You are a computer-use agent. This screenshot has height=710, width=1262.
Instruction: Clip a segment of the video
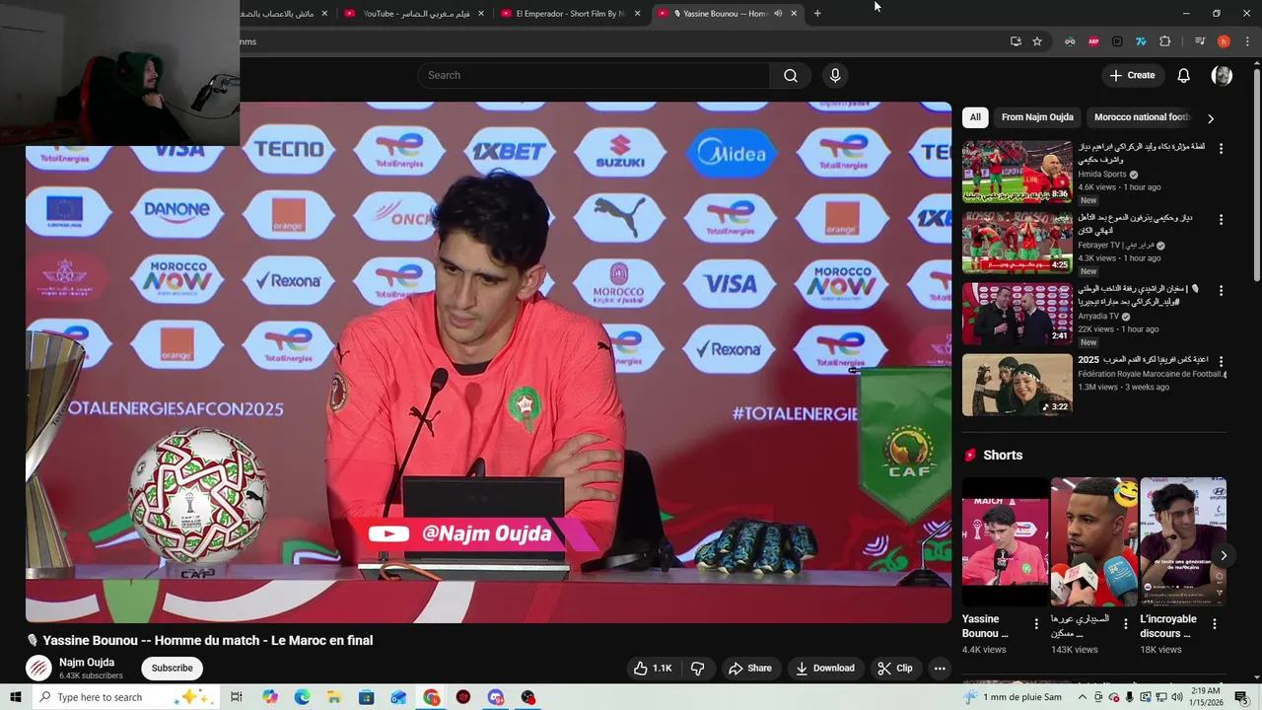point(894,668)
